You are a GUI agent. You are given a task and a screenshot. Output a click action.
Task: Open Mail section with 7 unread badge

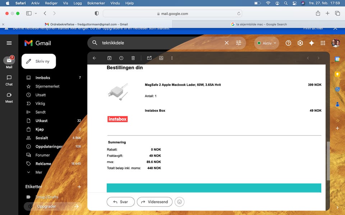[x=9, y=62]
